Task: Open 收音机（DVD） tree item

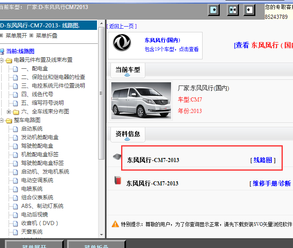Action: click(40, 223)
